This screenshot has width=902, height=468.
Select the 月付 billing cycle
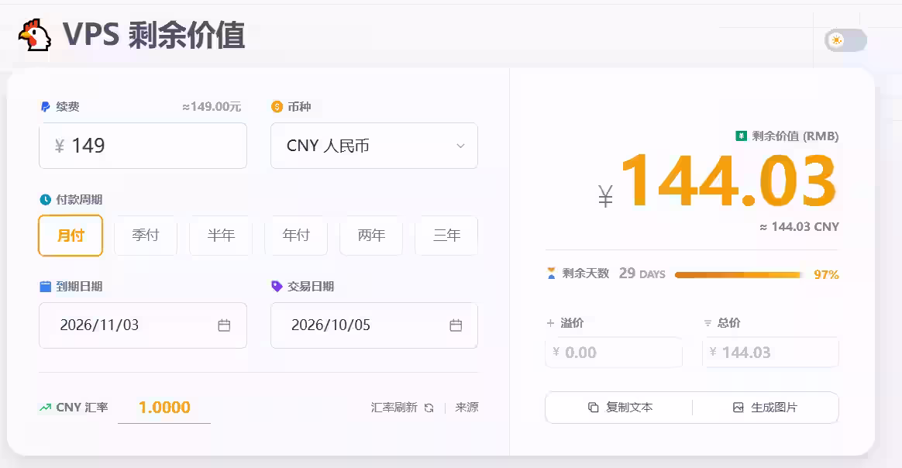(71, 235)
